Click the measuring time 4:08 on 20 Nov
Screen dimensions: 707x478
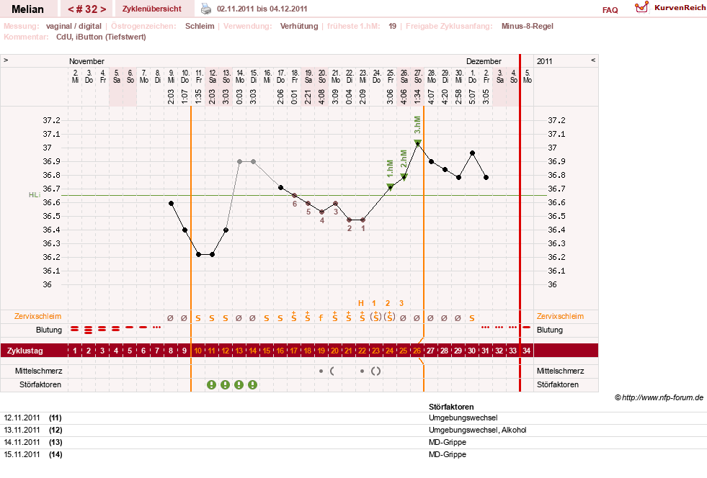[322, 96]
